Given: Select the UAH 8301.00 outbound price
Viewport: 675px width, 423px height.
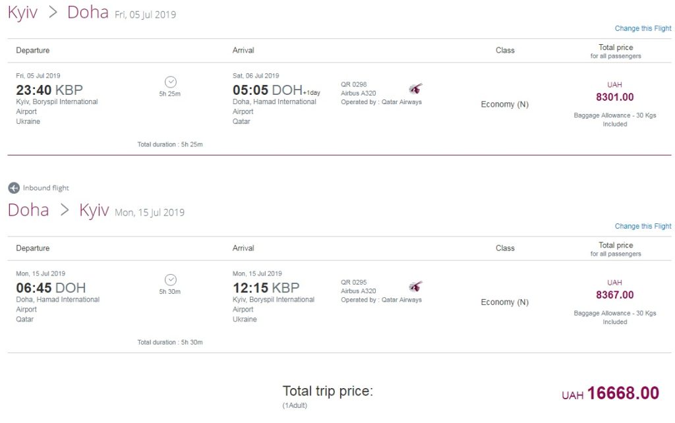Looking at the screenshot, I should tap(614, 97).
